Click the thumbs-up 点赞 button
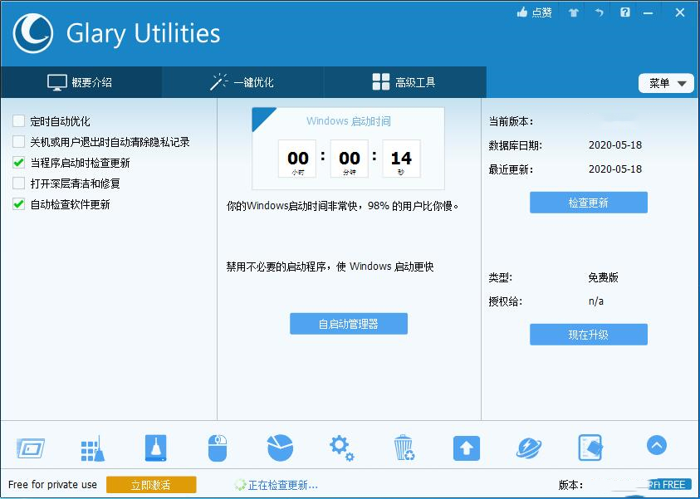The image size is (700, 499). click(x=534, y=12)
